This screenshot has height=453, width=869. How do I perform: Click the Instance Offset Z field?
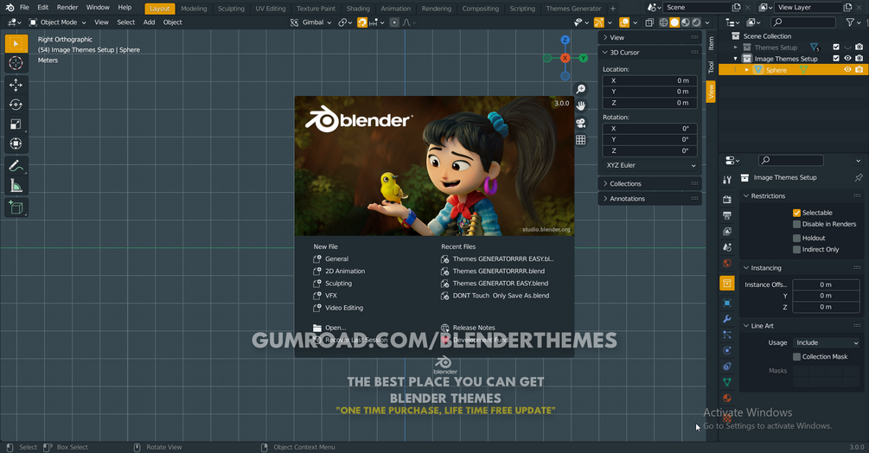point(826,307)
